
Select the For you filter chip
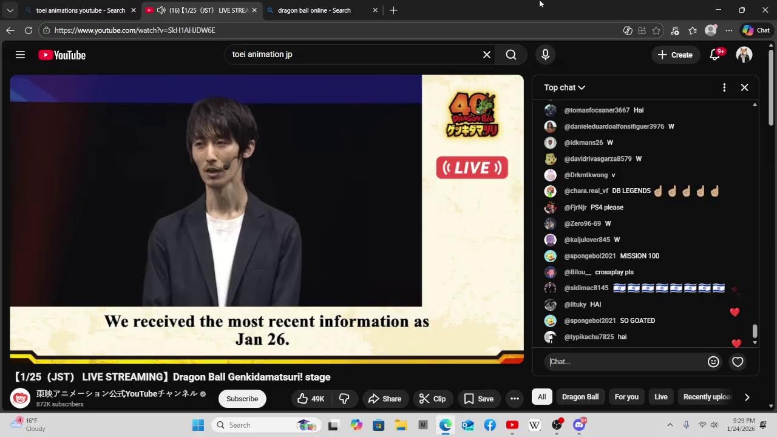click(x=626, y=397)
